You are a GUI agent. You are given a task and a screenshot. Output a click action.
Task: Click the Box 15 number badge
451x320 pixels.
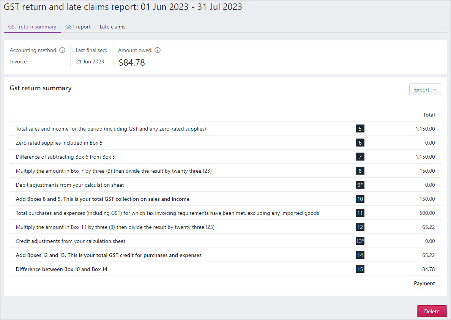360,269
